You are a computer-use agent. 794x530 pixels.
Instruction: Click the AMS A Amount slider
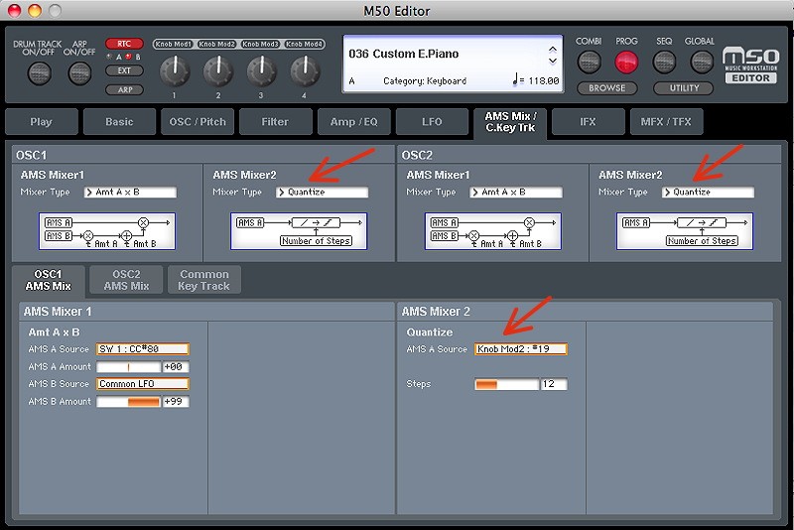click(129, 367)
